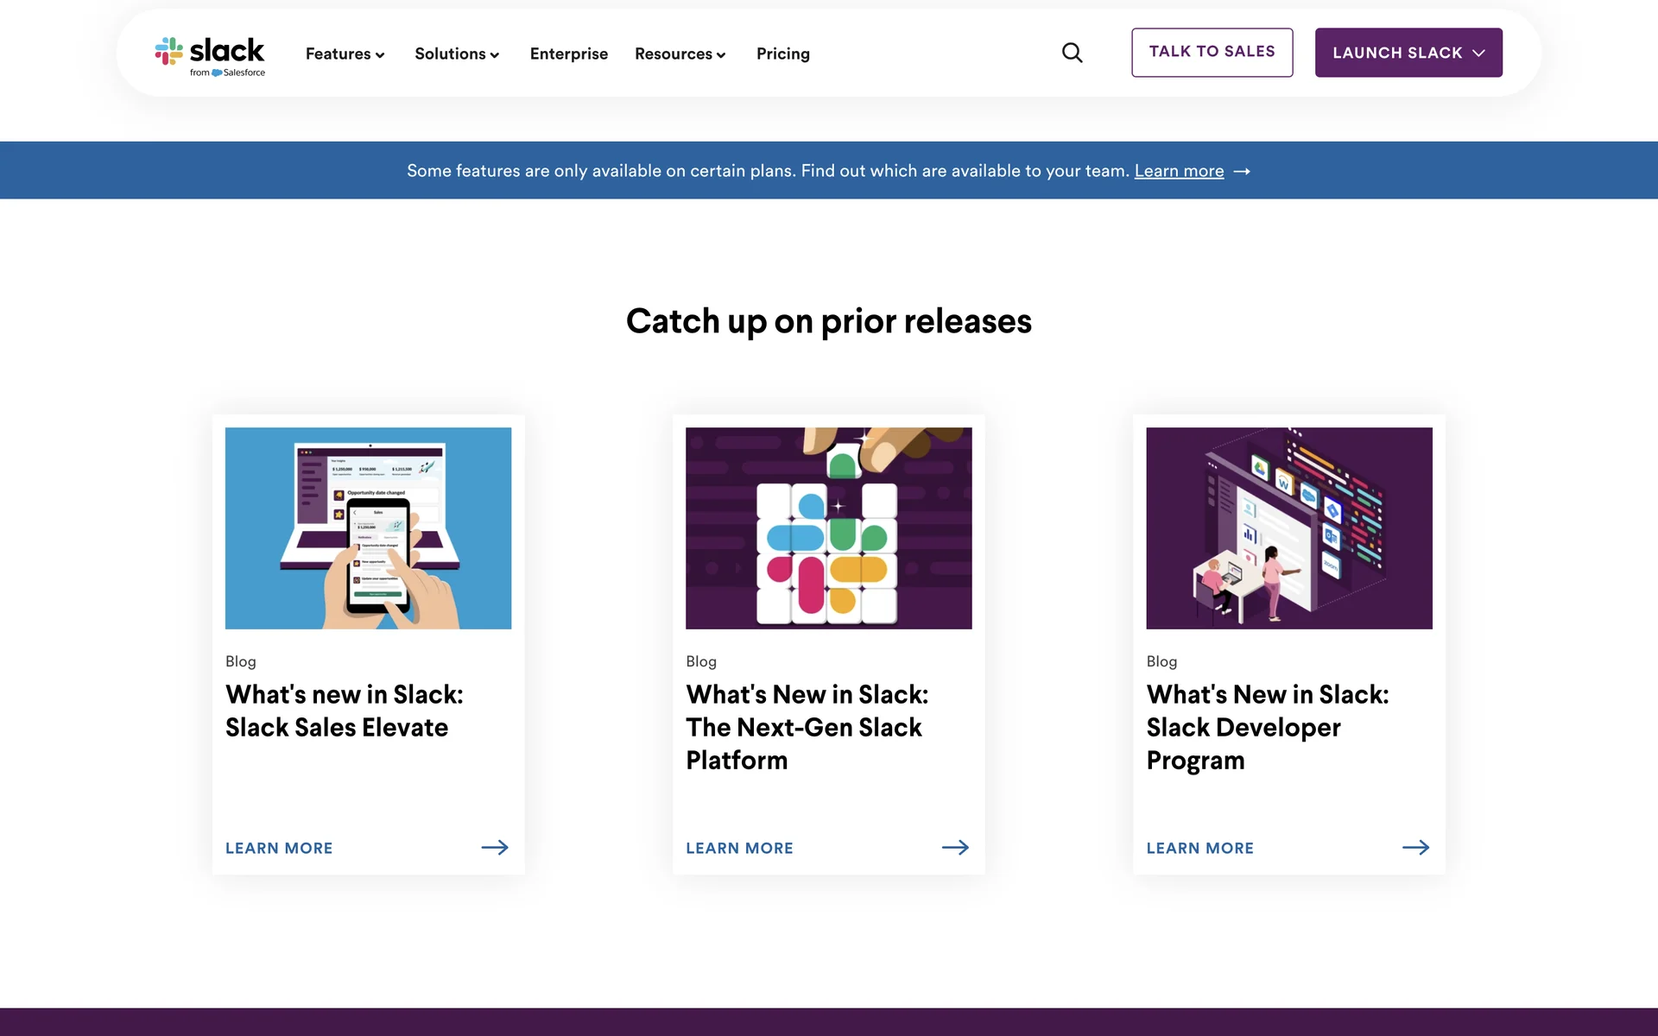Open the Slack Sales Elevate thumbnail image
This screenshot has height=1036, width=1658.
click(368, 527)
